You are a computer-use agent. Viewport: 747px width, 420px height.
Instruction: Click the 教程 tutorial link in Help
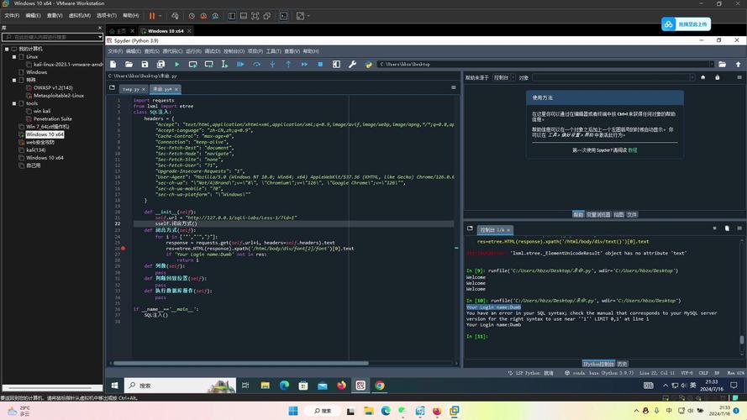(633, 150)
